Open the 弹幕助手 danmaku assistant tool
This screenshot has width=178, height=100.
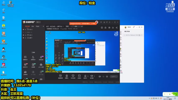pos(25,58)
